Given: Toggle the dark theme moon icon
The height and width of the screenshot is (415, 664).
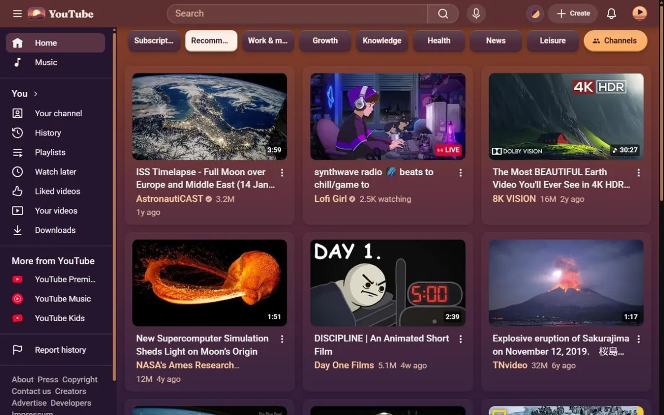Looking at the screenshot, I should [535, 13].
